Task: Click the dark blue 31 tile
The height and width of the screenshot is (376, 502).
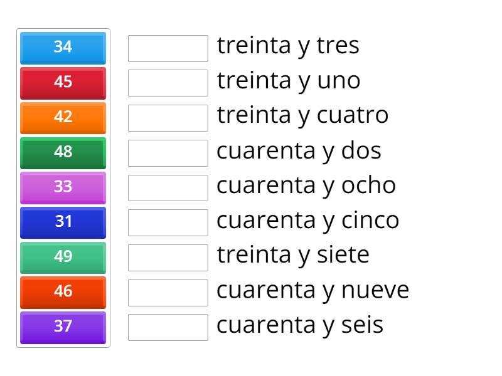Action: (x=63, y=222)
